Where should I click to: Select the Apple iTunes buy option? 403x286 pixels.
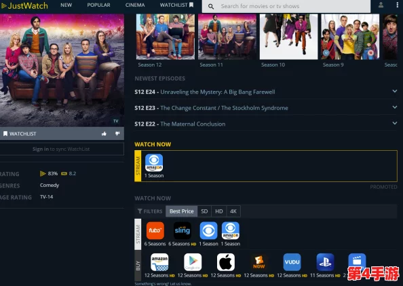226,262
